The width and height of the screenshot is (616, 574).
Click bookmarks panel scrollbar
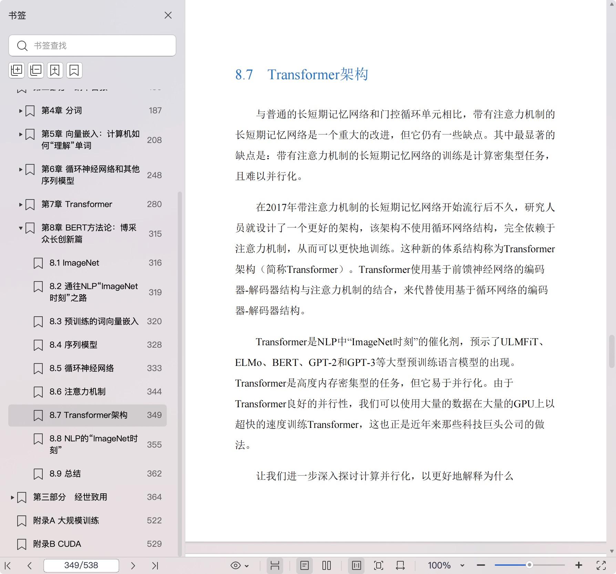pos(179,374)
